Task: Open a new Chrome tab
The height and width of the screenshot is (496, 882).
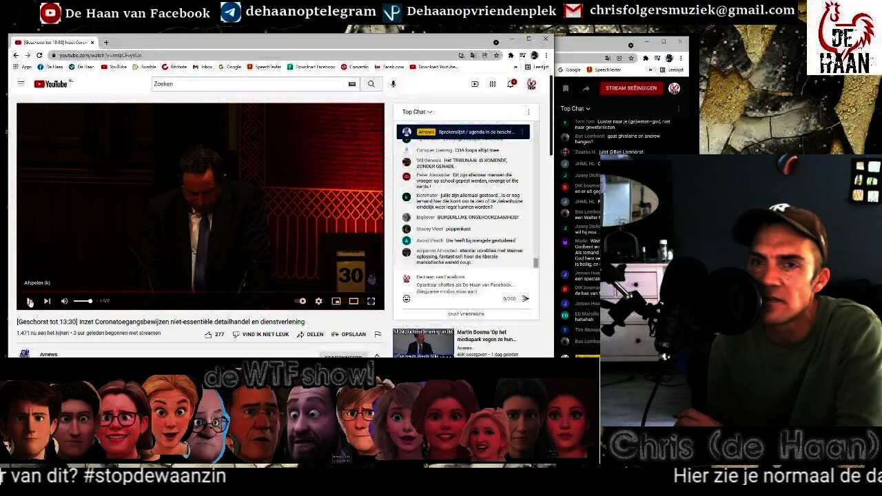Action: click(105, 42)
